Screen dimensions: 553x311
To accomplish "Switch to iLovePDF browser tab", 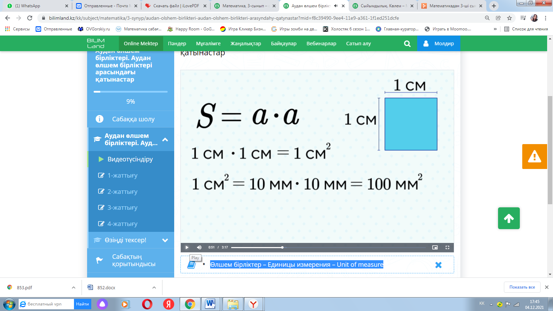I will 176,6.
